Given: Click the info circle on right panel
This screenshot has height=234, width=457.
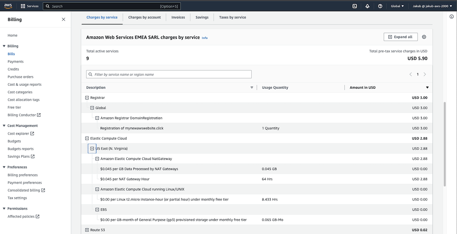Looking at the screenshot, I should point(452,17).
